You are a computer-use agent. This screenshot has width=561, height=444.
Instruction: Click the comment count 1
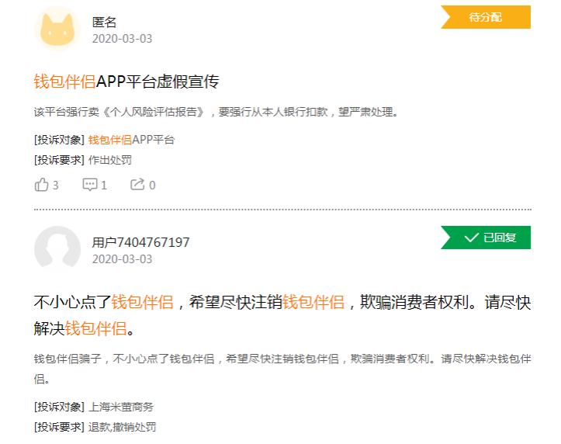(104, 186)
